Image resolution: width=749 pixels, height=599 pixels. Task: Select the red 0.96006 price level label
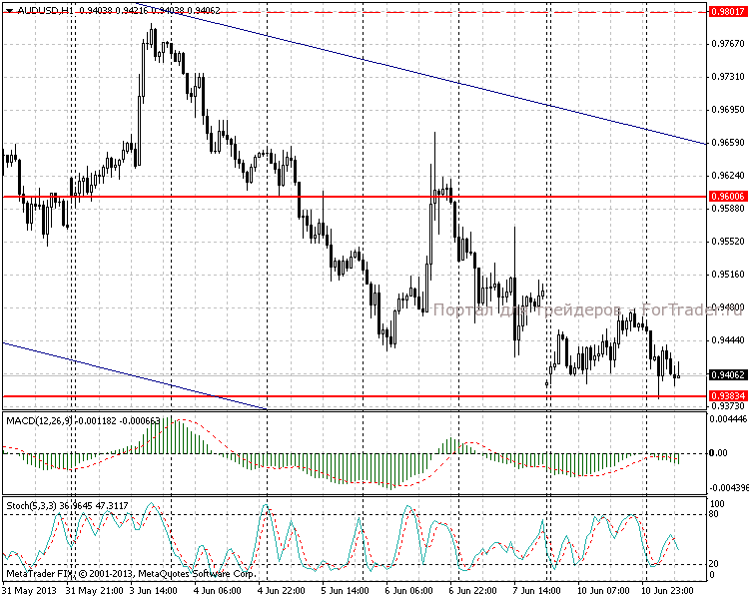[x=728, y=197]
